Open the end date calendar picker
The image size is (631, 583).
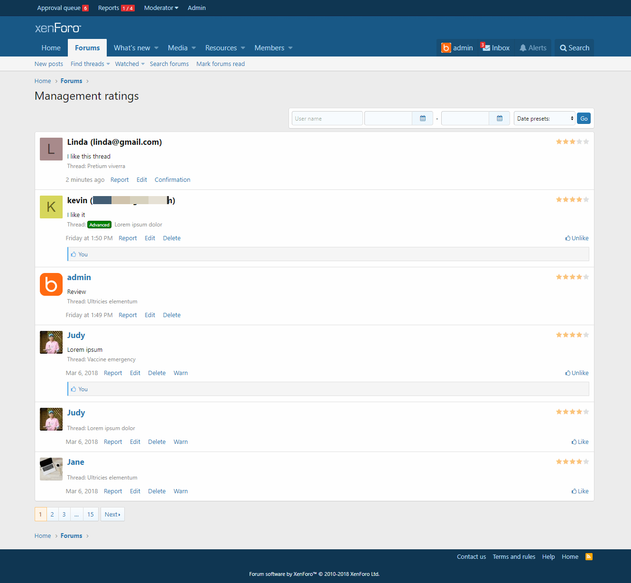tap(499, 119)
